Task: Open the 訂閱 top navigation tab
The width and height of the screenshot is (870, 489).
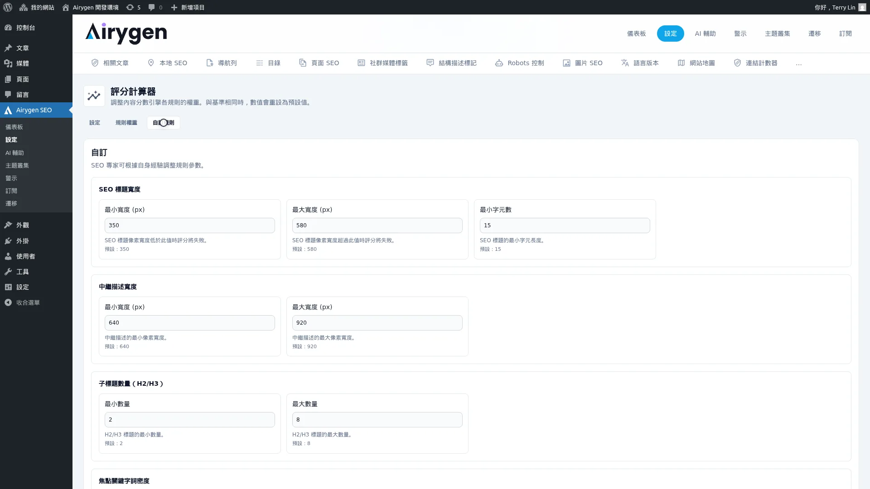Action: [x=845, y=34]
